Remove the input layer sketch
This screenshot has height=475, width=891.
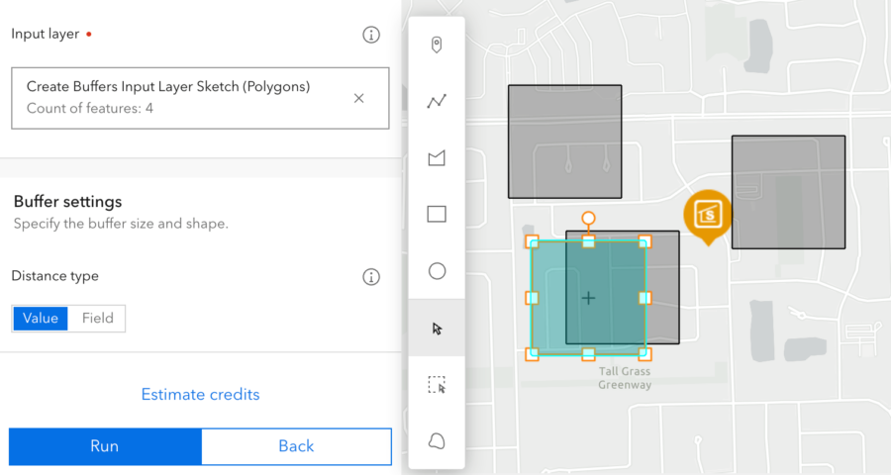pyautogui.click(x=358, y=98)
